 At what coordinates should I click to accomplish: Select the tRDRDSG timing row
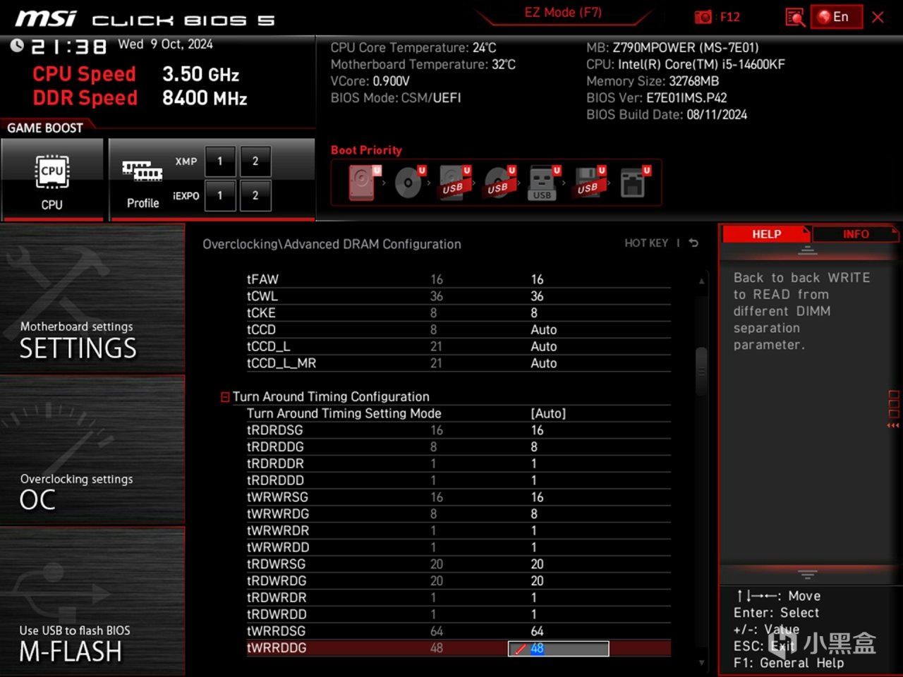(x=459, y=430)
